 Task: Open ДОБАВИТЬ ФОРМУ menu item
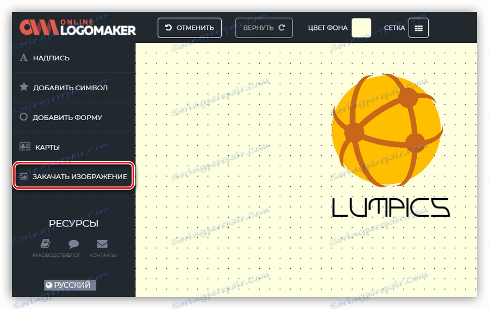click(x=73, y=117)
